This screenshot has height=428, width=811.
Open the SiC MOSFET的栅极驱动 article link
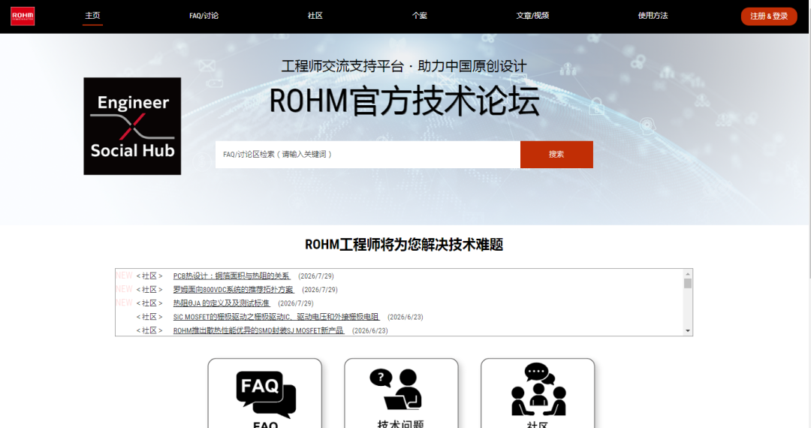pos(276,316)
